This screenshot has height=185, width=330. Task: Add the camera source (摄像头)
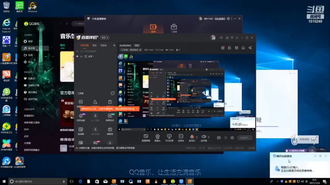pyautogui.click(x=158, y=138)
